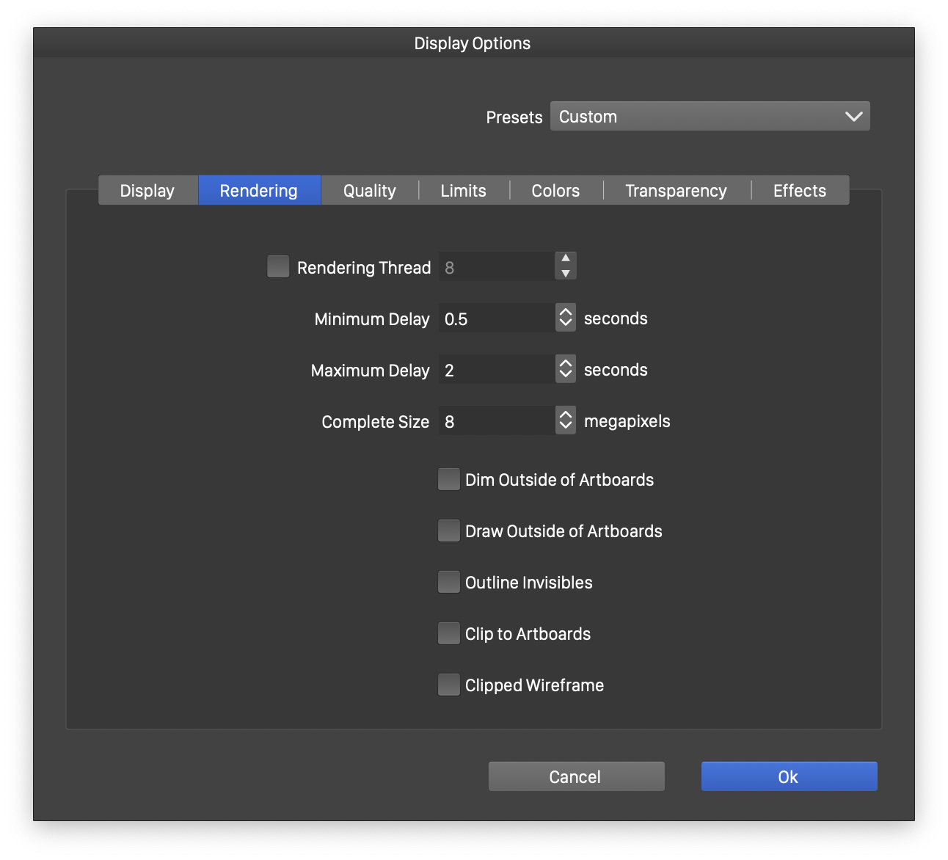The height and width of the screenshot is (860, 948).
Task: Confirm settings with the Ok button
Action: point(789,776)
